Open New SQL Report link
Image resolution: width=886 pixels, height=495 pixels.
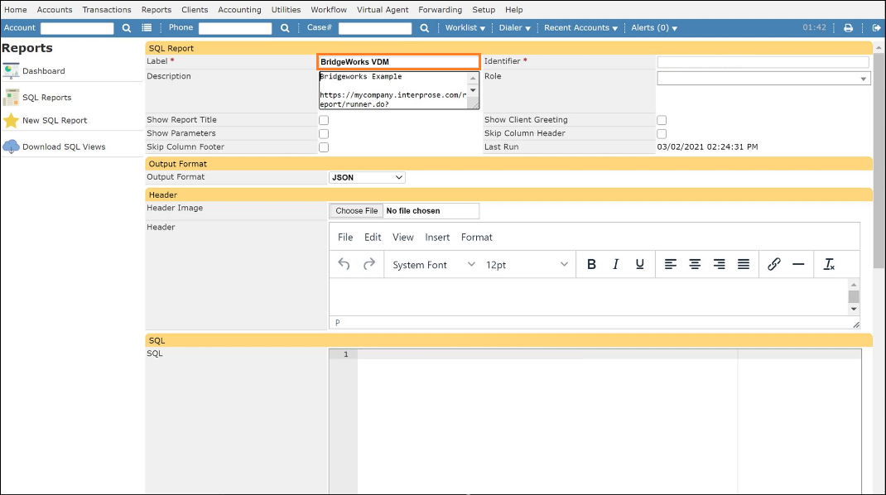55,120
